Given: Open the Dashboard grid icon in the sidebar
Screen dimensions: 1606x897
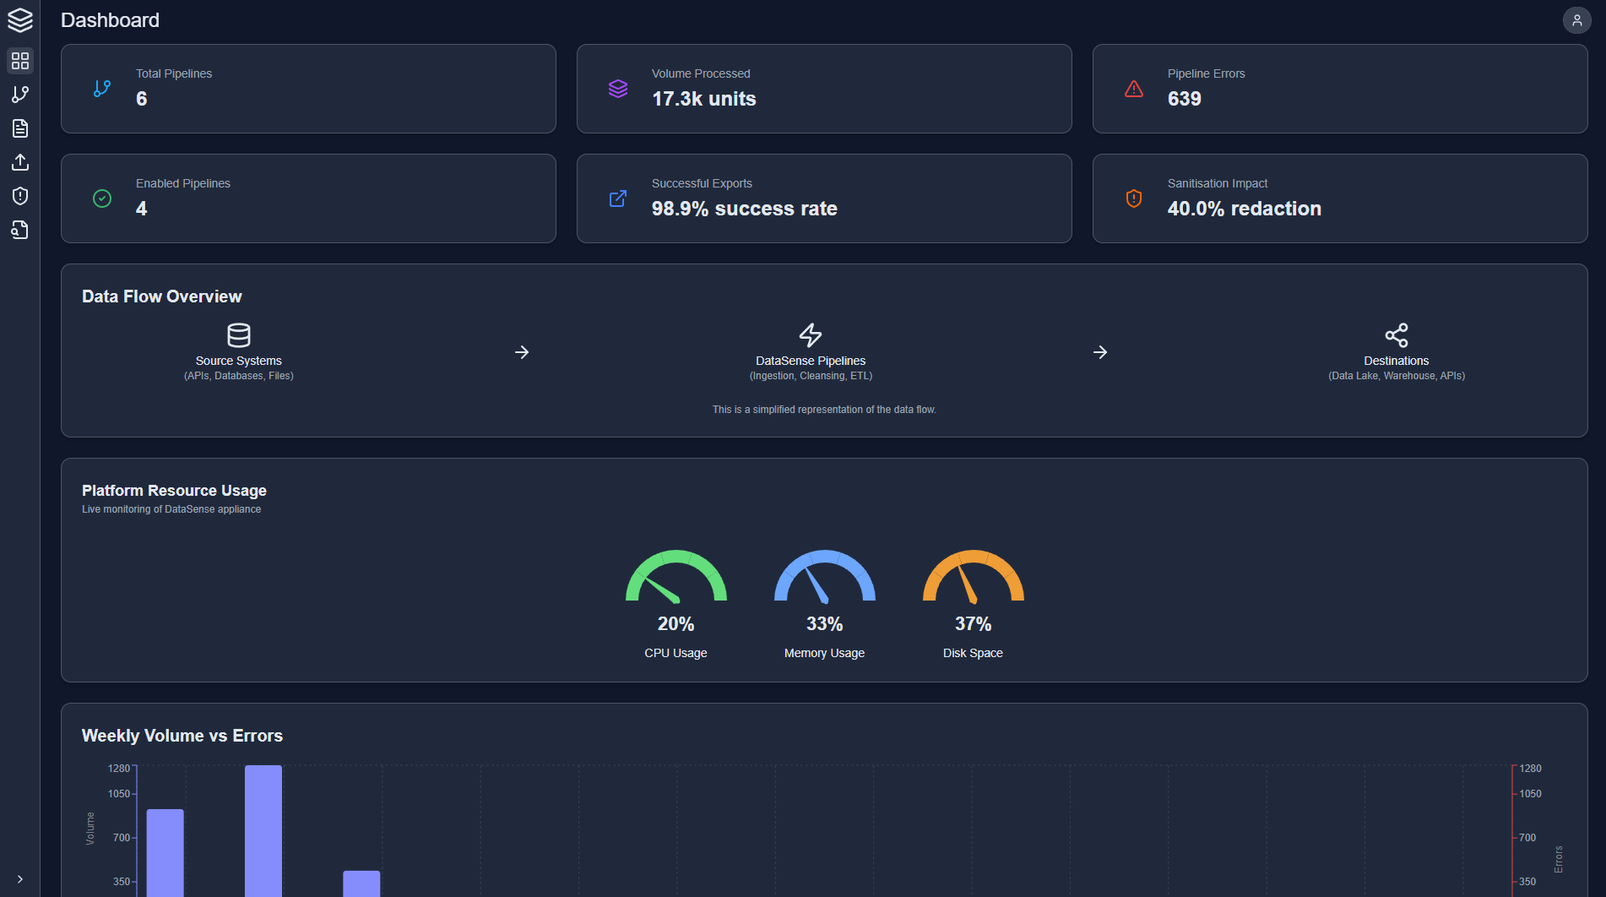Looking at the screenshot, I should (x=20, y=61).
